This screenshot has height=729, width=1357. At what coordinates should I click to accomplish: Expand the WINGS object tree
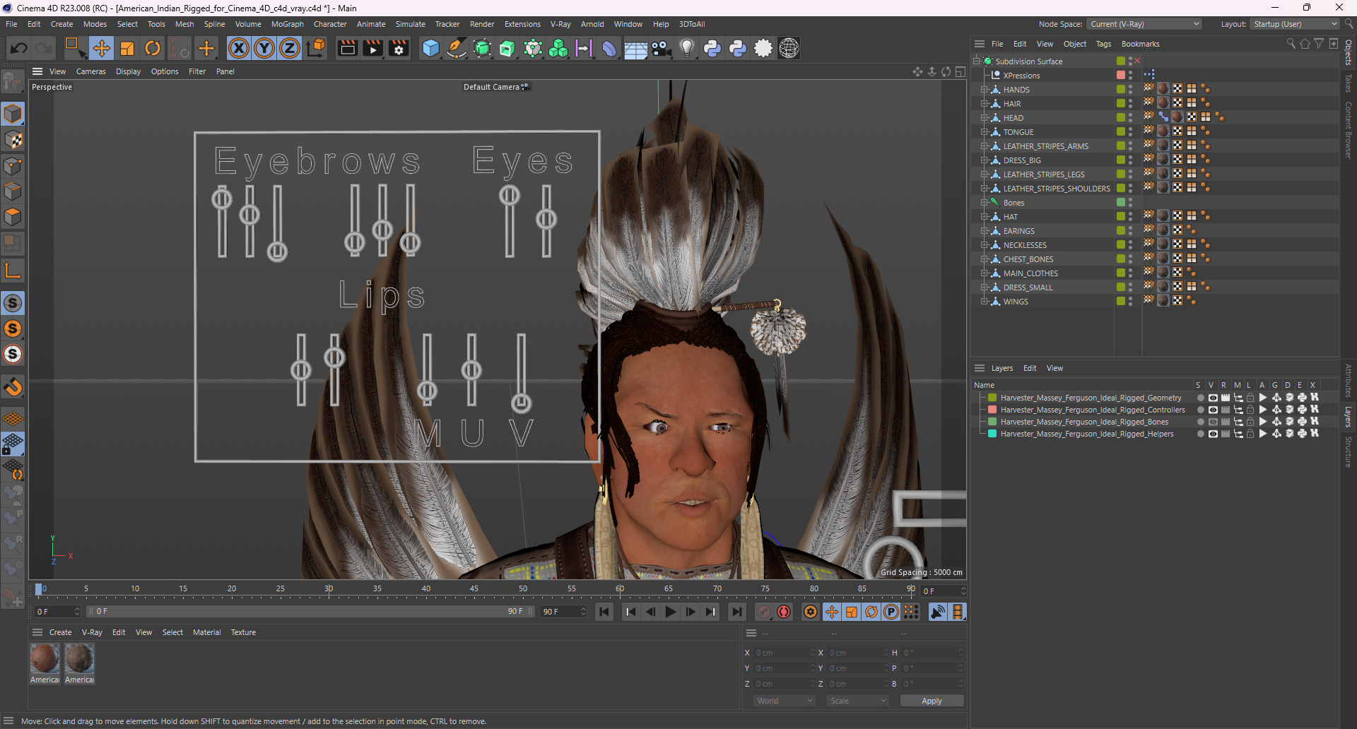tap(983, 302)
